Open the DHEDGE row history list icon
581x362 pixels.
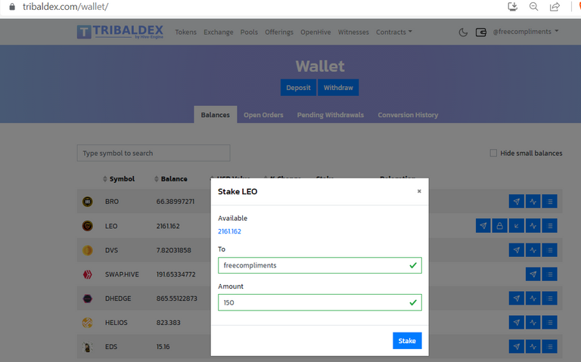[549, 299]
